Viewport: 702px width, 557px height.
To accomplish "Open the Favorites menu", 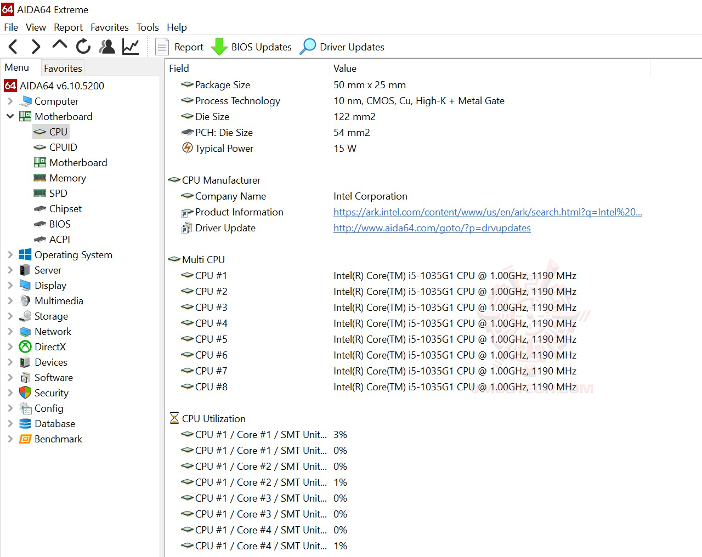I will [x=110, y=27].
